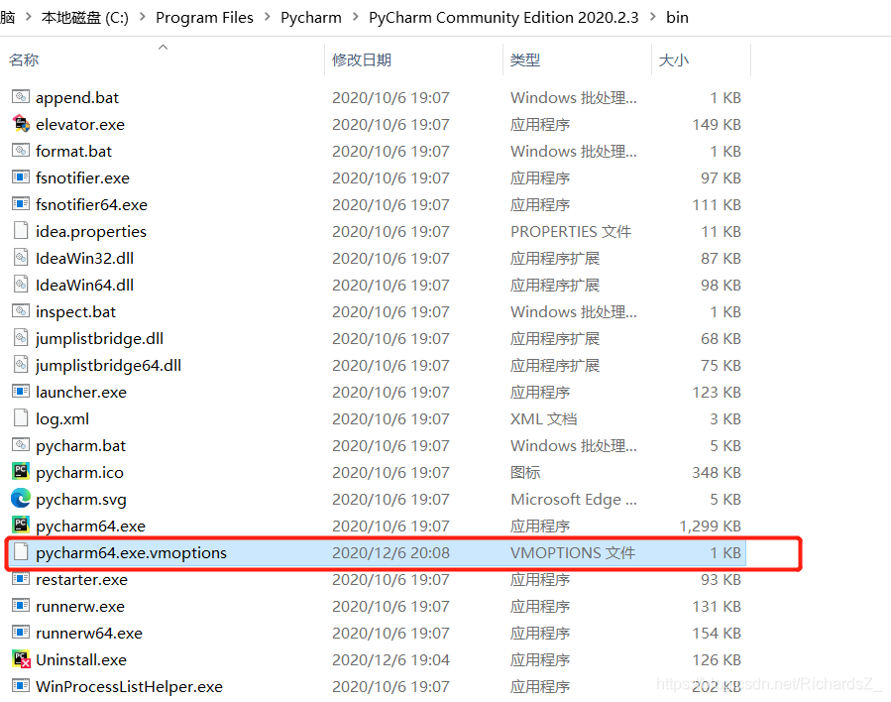Click the Edge icon of pycharm.svg

tap(21, 499)
